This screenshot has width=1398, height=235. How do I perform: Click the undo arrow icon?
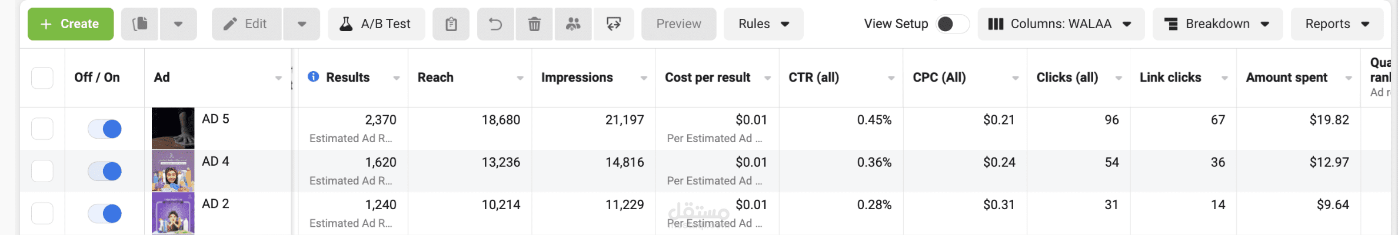coord(495,24)
